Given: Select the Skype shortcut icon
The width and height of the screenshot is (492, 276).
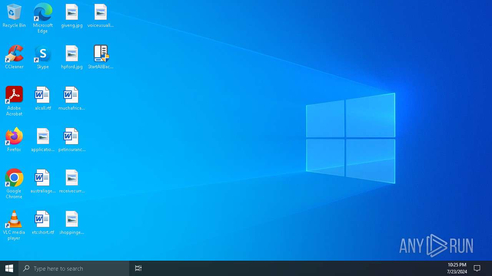Looking at the screenshot, I should tap(43, 58).
